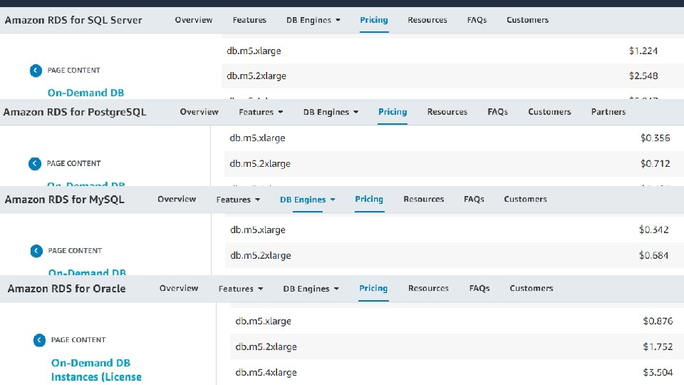The width and height of the screenshot is (684, 385).
Task: Click the $1.752 price value
Action: pos(658,347)
